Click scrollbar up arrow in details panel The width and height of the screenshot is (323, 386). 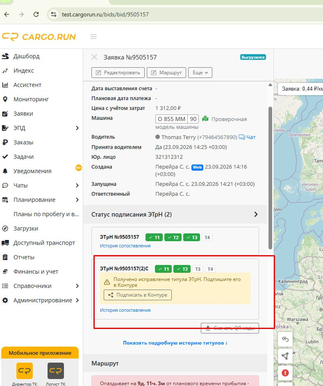point(271,85)
